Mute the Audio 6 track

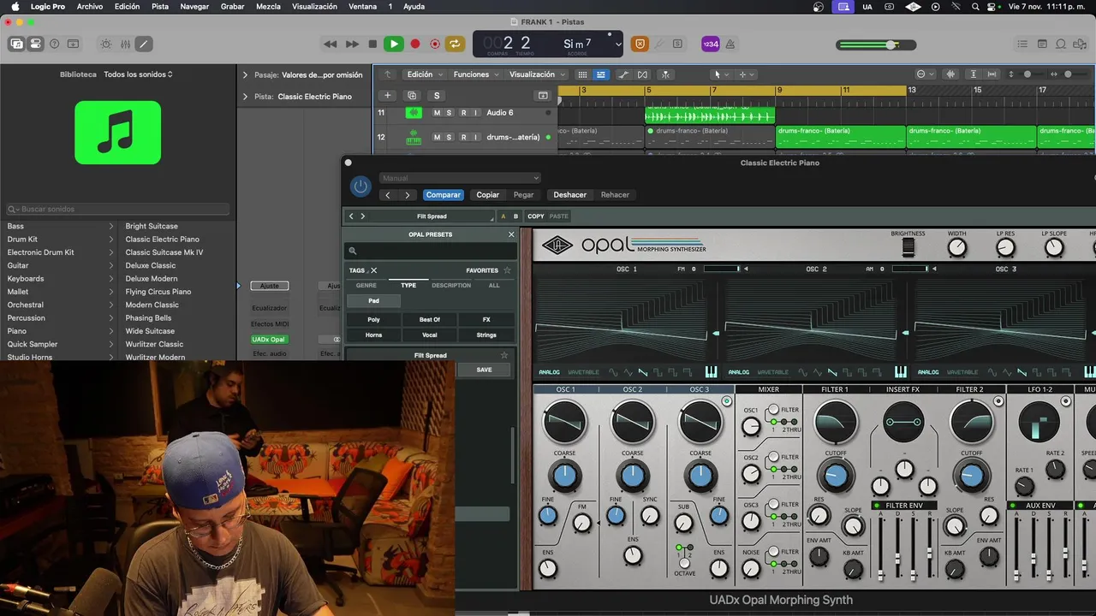[437, 113]
